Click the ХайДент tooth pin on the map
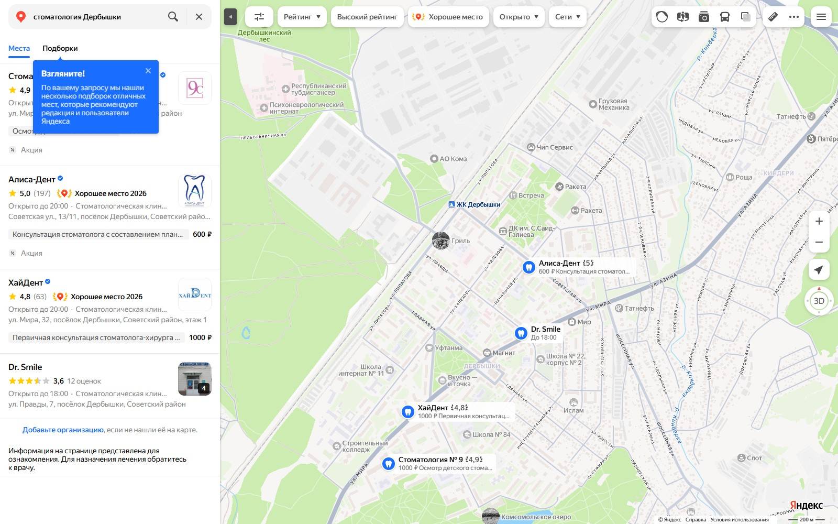The image size is (838, 524). (408, 412)
